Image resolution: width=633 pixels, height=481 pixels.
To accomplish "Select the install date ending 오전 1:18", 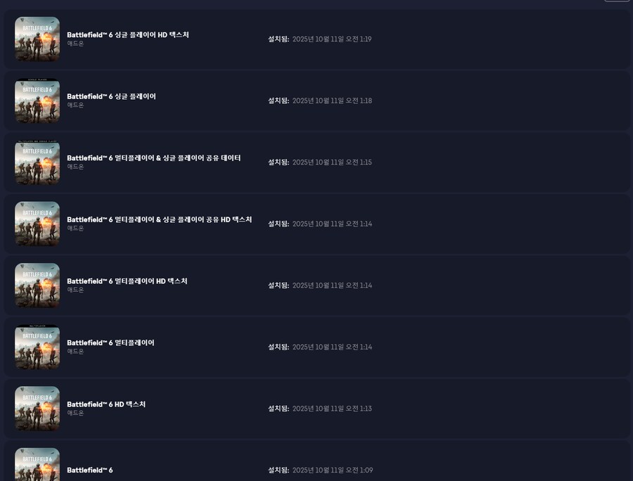I will coord(331,101).
